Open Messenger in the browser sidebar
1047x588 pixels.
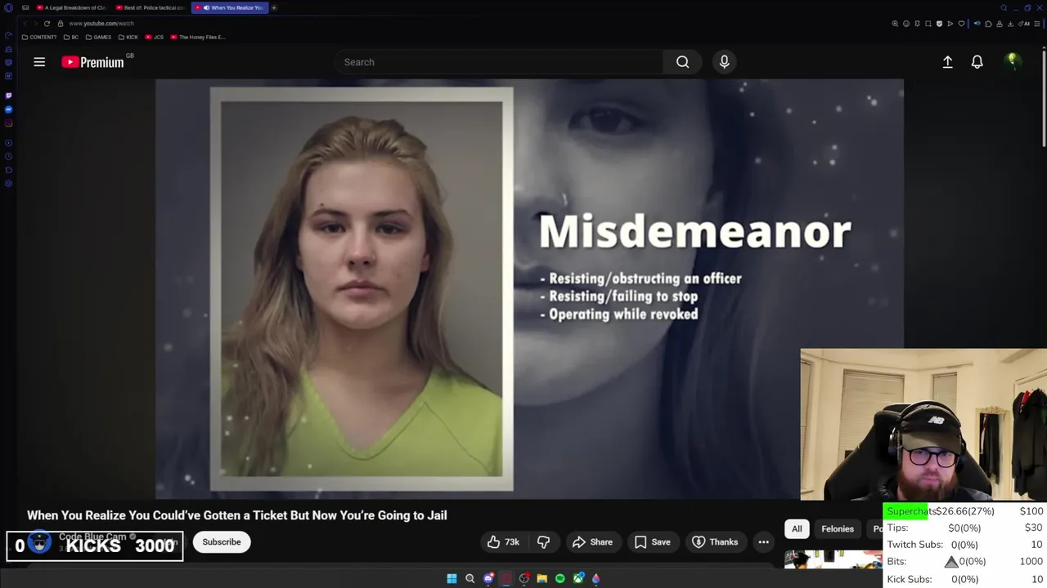[x=8, y=109]
